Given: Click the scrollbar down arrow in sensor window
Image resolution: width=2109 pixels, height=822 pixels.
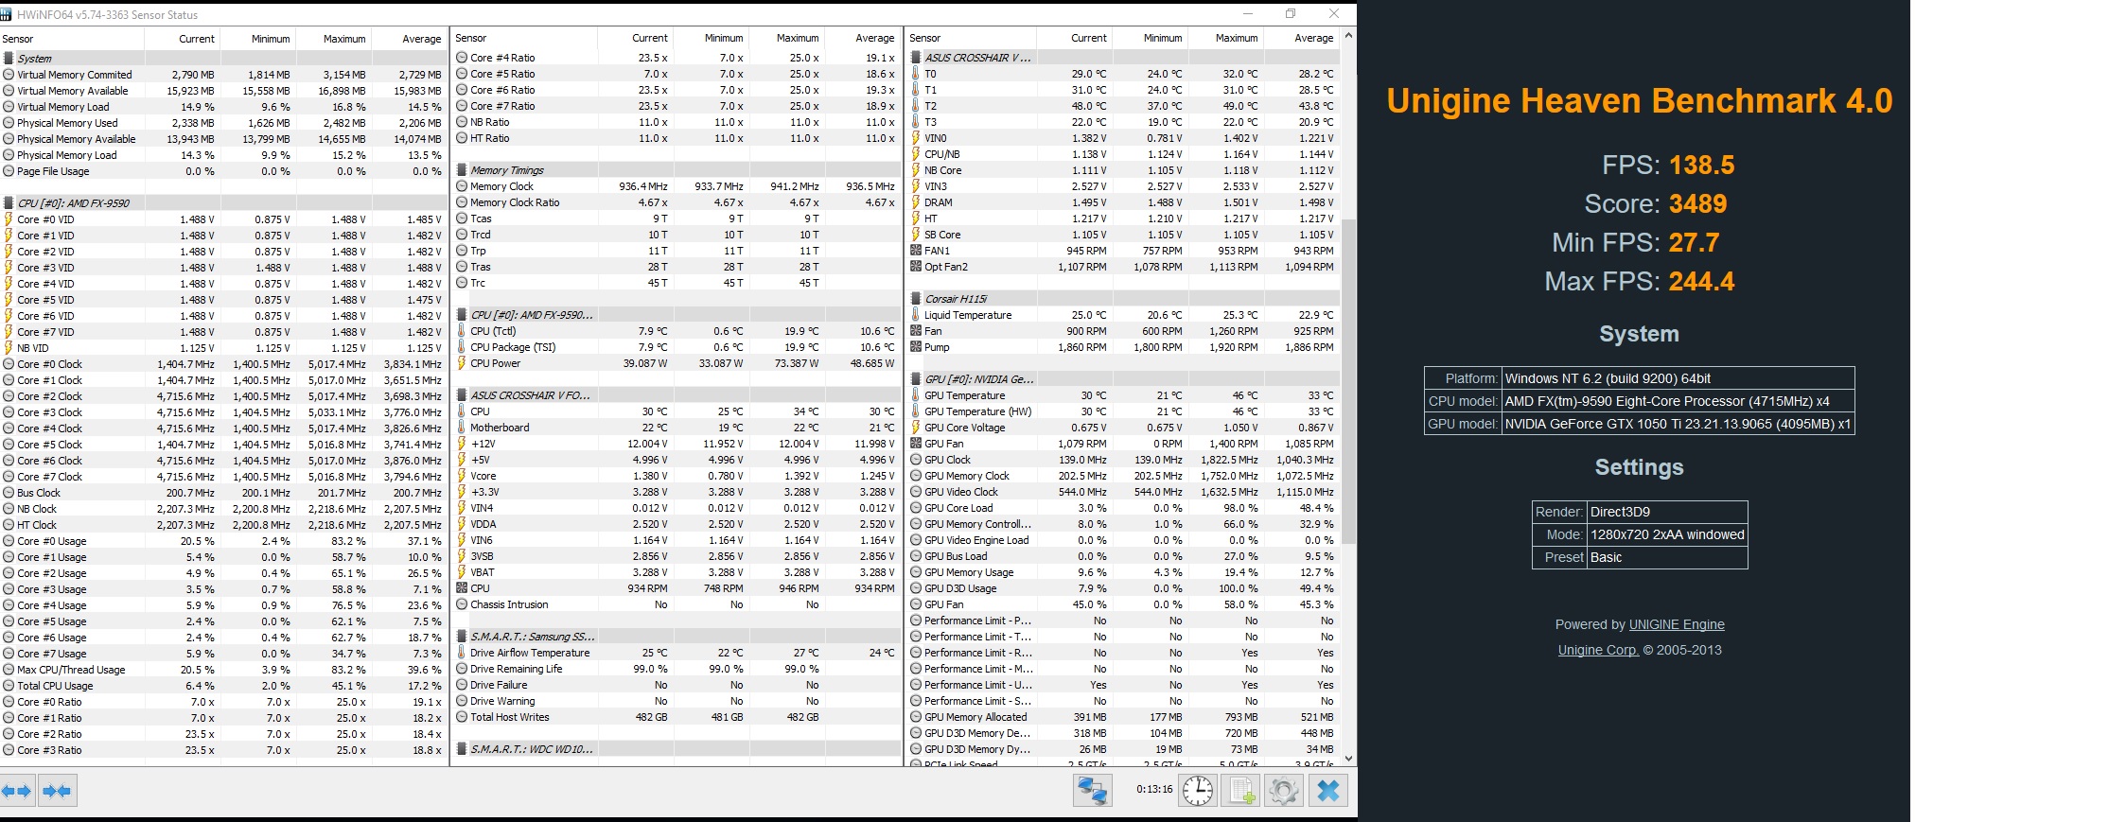Looking at the screenshot, I should click(x=1348, y=758).
